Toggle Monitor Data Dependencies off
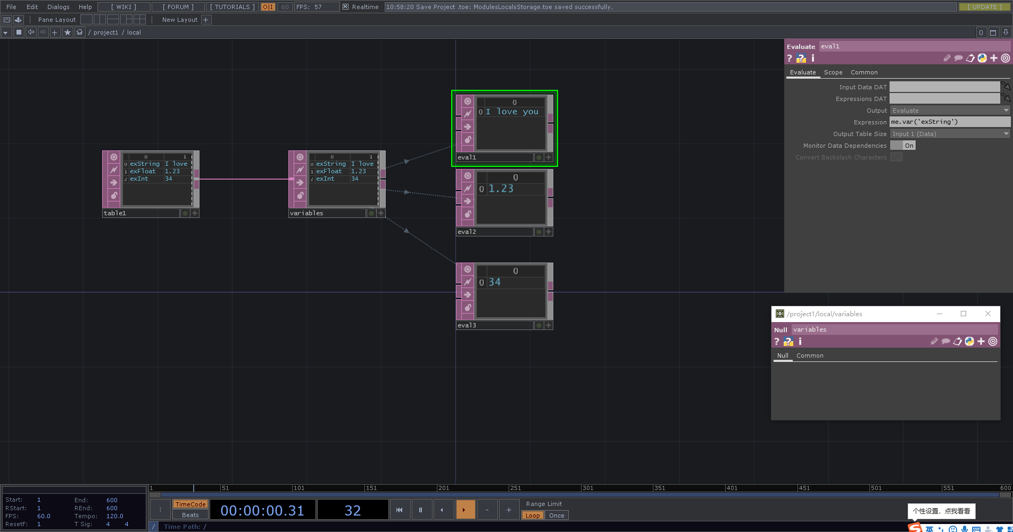 (x=903, y=145)
